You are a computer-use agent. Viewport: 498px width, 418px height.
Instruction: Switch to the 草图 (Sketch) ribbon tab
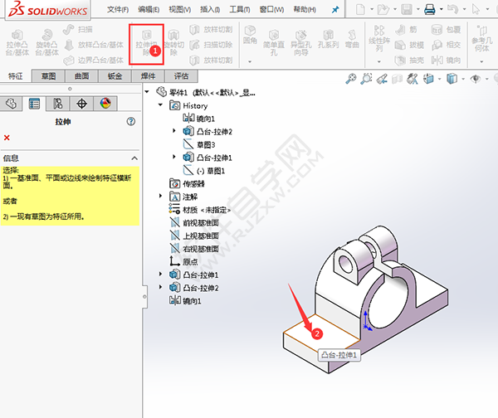coord(49,76)
